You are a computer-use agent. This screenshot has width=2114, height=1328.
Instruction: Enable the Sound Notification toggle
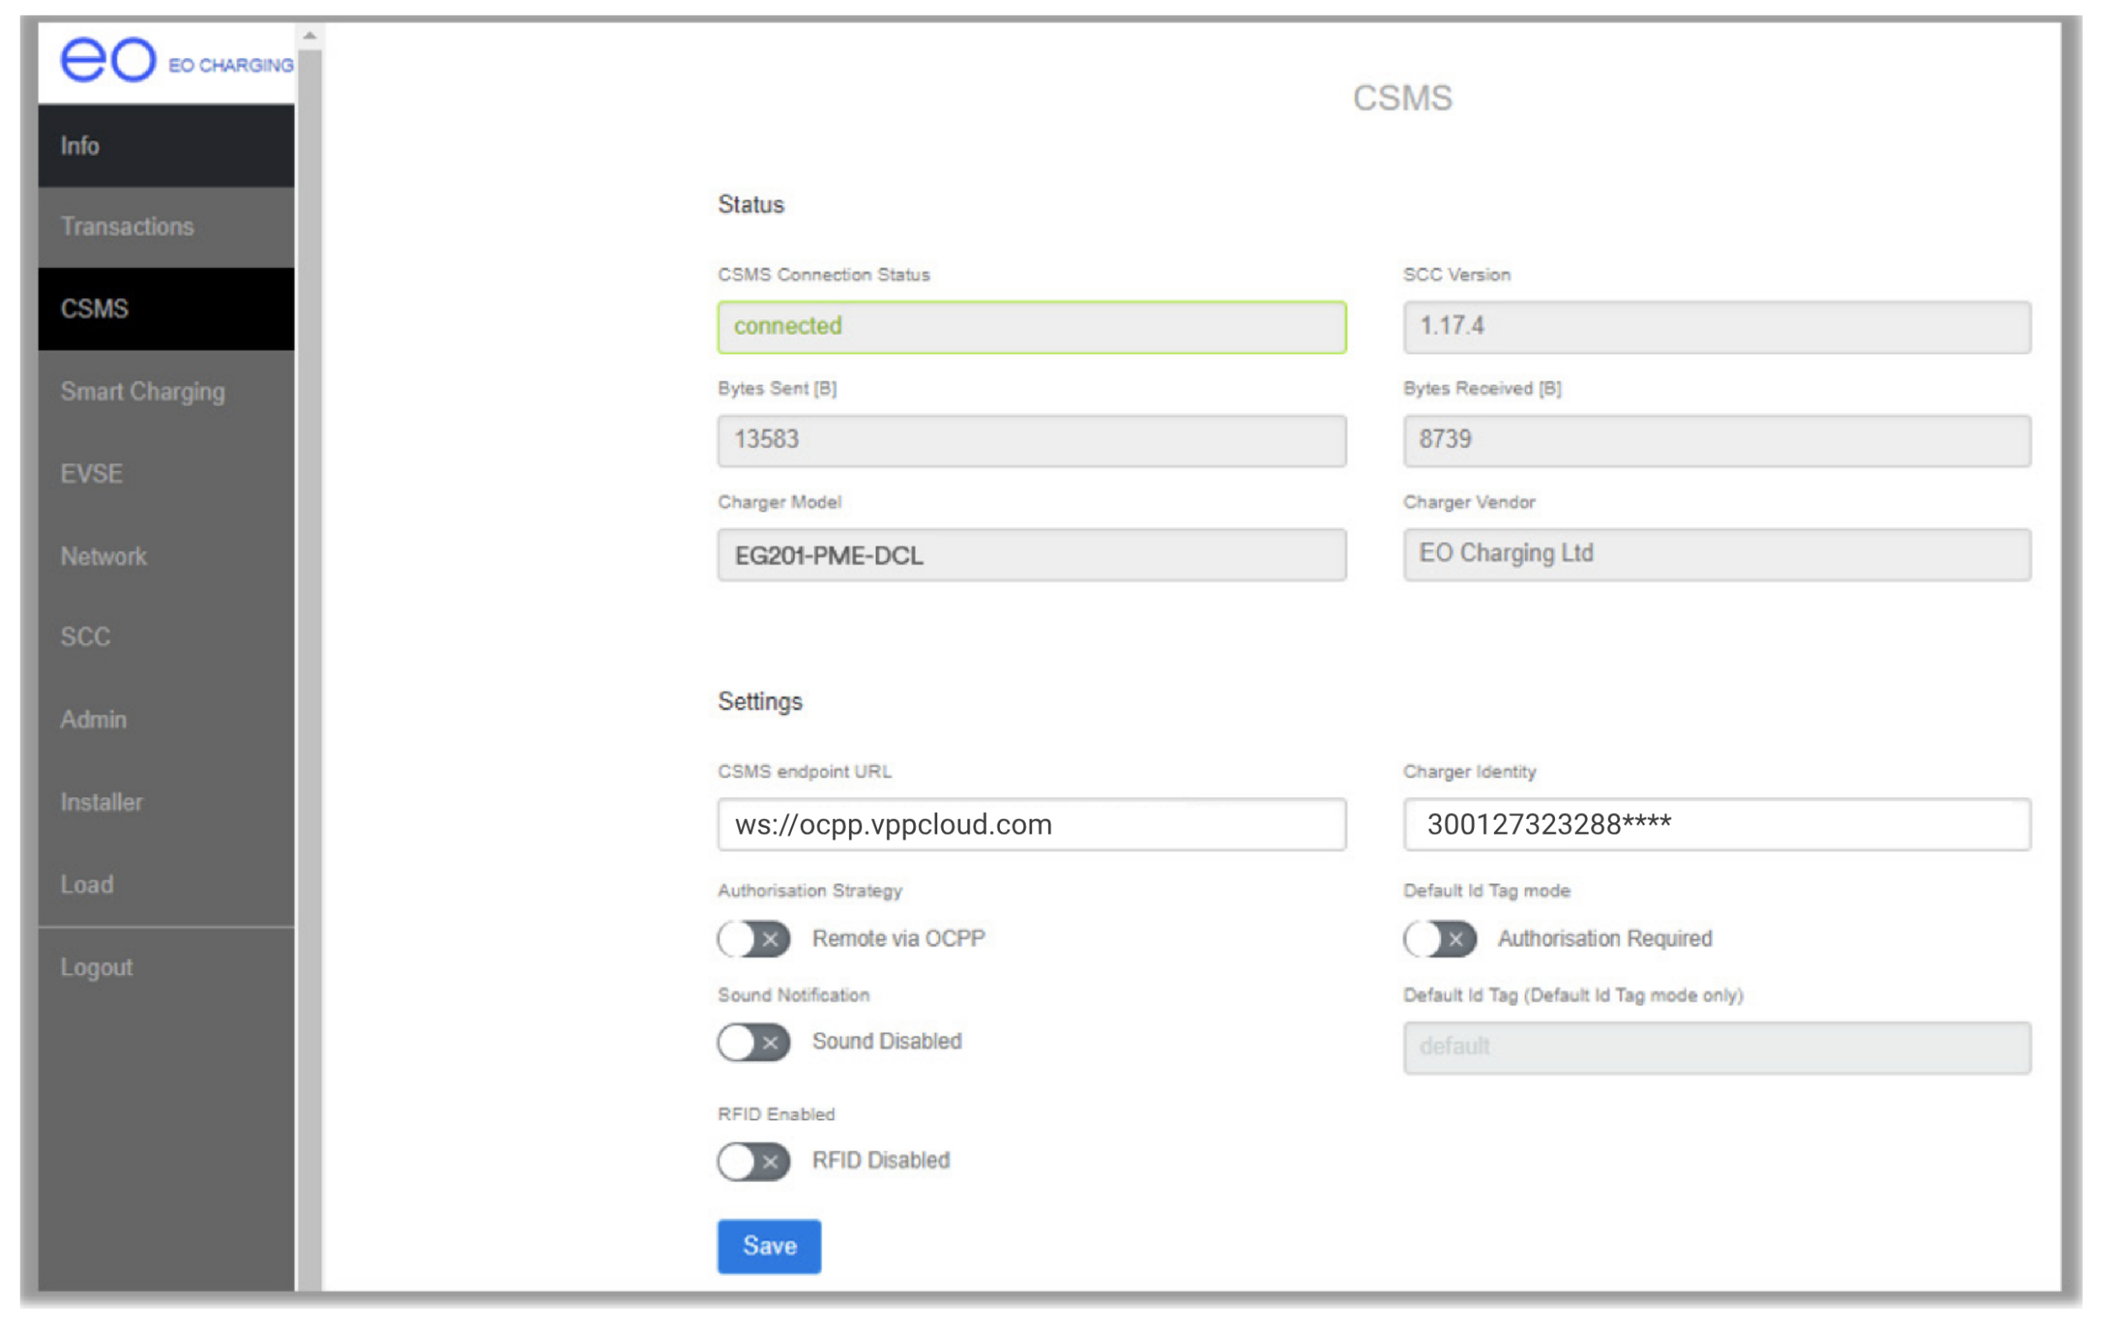753,1042
